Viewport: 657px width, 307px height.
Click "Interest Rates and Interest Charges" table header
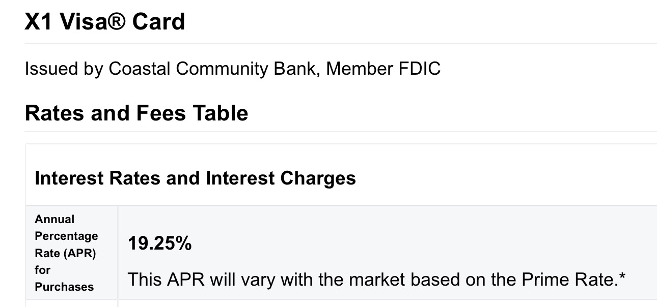pyautogui.click(x=195, y=178)
